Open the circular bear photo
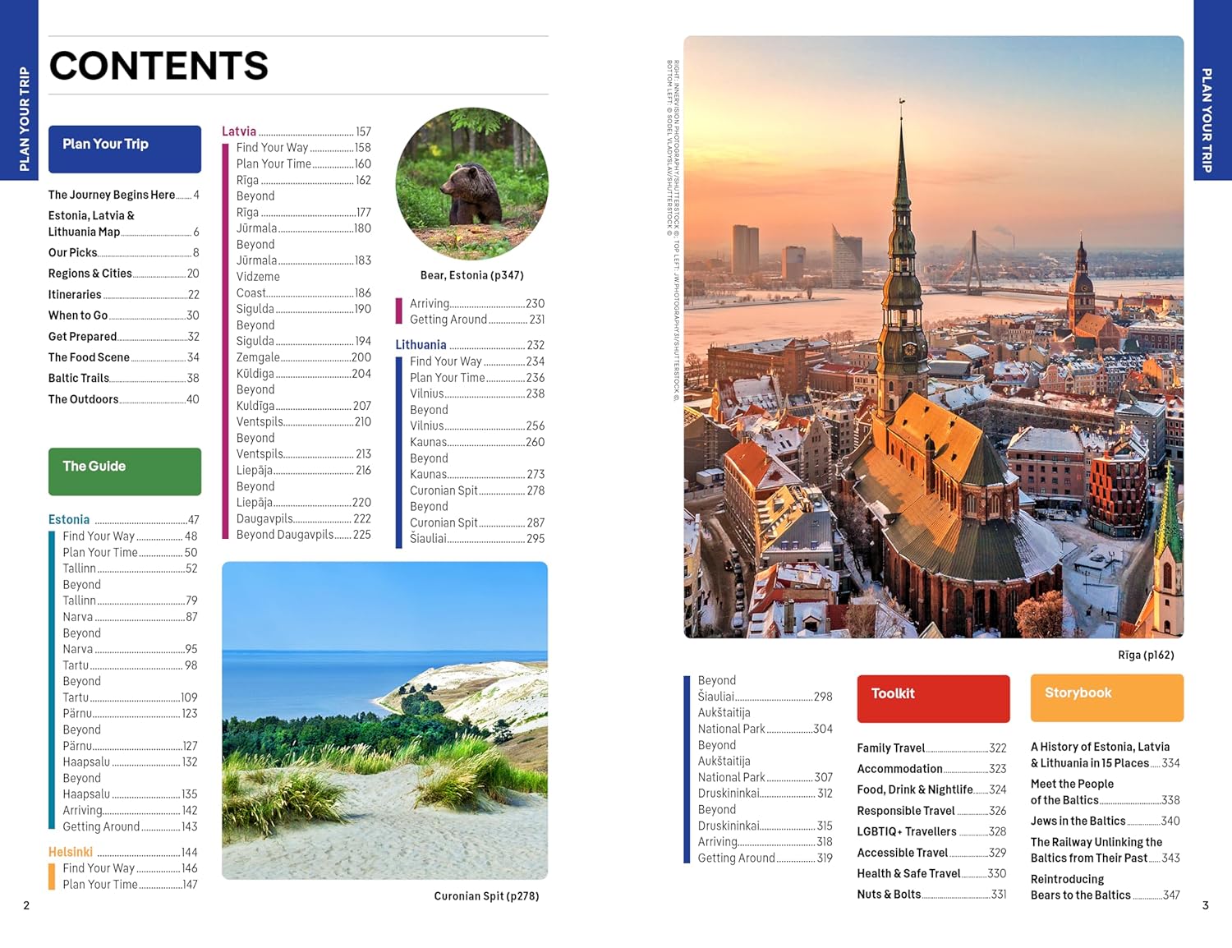The width and height of the screenshot is (1232, 948). tap(471, 184)
